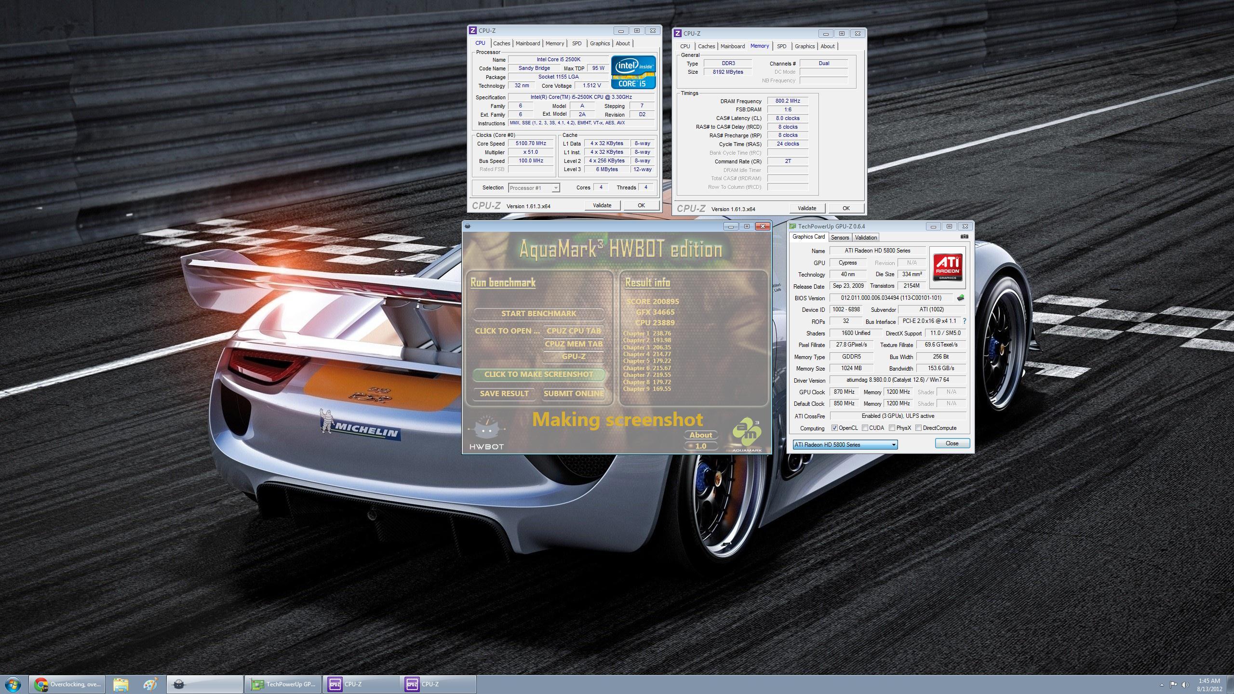
Task: Open Sensors tab in GPU-Z
Action: tap(840, 238)
